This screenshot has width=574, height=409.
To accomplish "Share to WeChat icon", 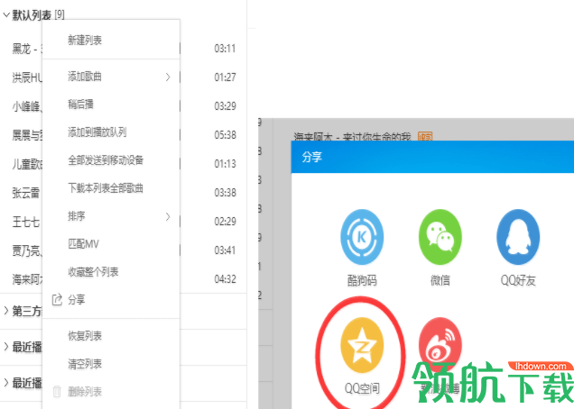I will click(x=440, y=237).
